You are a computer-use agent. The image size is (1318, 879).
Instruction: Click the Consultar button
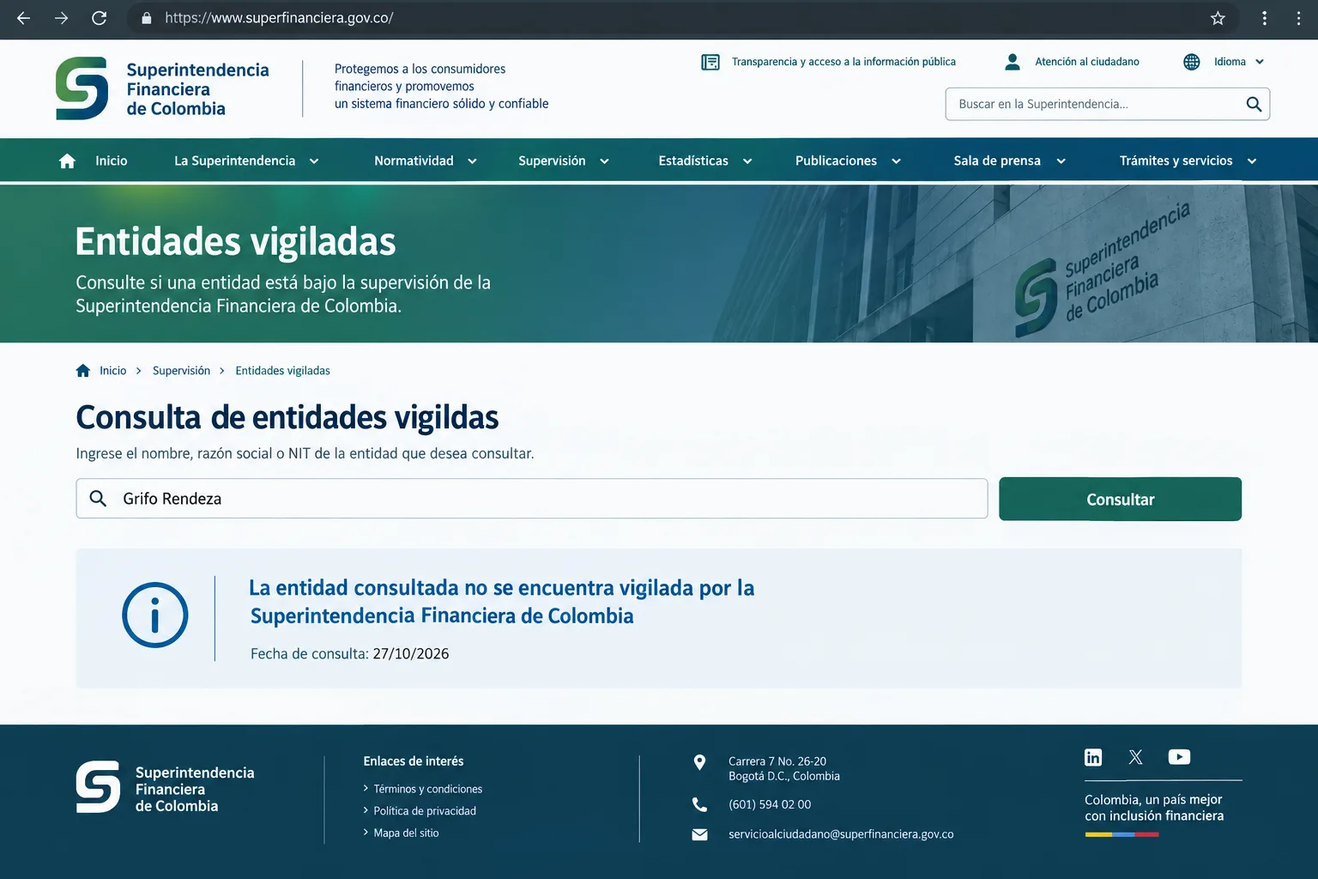[1120, 499]
